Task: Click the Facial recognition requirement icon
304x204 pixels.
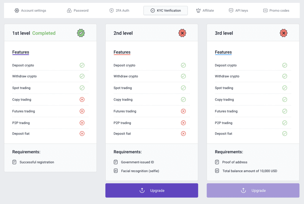Action: pos(116,171)
